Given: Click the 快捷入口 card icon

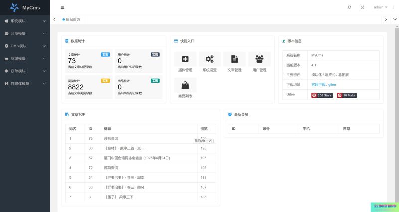Looking at the screenshot, I should (x=176, y=41).
